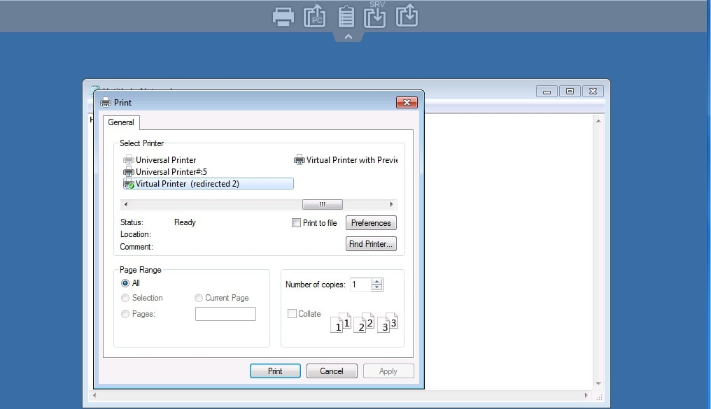Click the SRV download icon
The width and height of the screenshot is (711, 409).
tap(376, 16)
